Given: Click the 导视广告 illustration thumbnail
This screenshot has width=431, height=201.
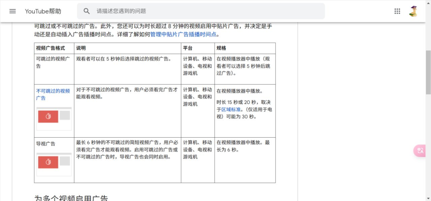Looking at the screenshot, I should [x=54, y=164].
